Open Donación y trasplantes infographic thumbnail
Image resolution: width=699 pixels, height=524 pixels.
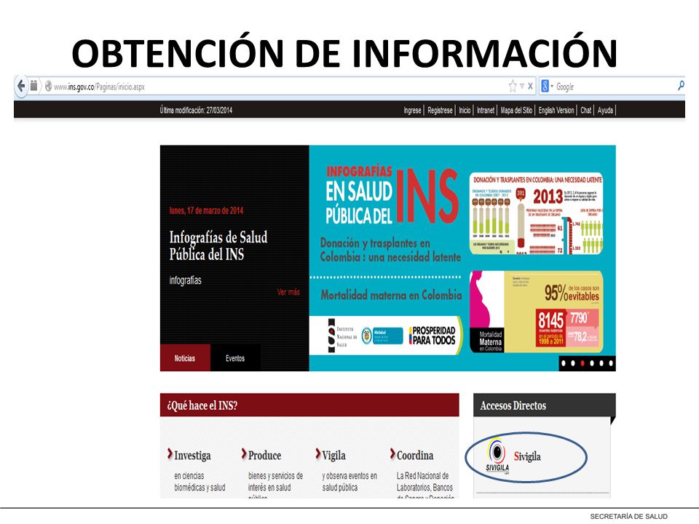click(537, 213)
